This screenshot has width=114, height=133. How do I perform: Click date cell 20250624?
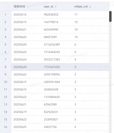[20, 59]
